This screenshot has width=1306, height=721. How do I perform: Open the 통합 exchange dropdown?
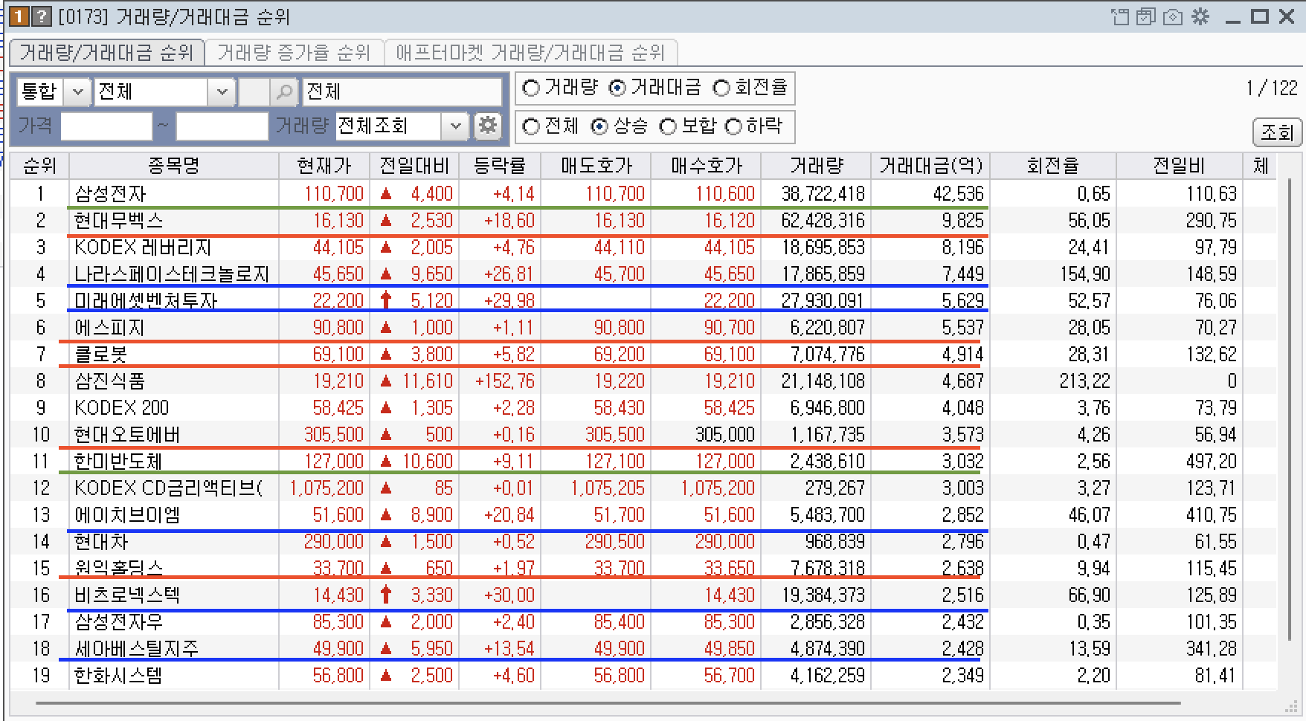(77, 92)
